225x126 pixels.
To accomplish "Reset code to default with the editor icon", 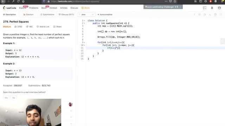I will [205, 14].
